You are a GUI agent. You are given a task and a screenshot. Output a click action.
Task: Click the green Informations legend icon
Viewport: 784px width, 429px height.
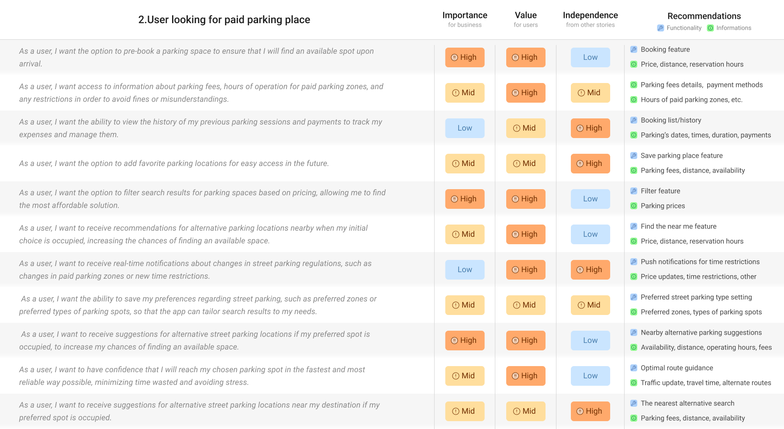pyautogui.click(x=710, y=28)
